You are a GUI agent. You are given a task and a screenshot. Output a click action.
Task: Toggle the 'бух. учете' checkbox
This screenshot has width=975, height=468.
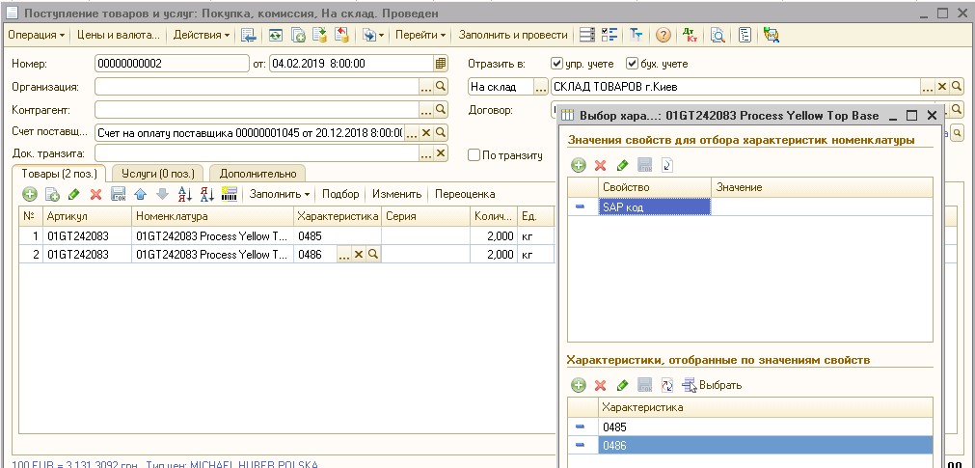coord(632,64)
